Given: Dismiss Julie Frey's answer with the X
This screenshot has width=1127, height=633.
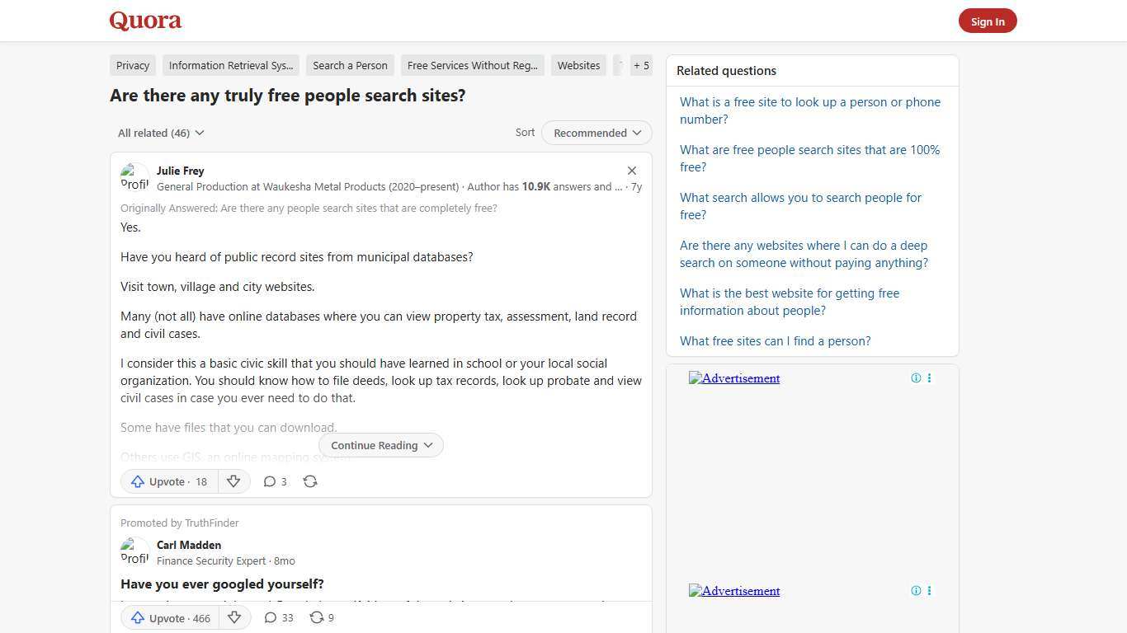Looking at the screenshot, I should coord(632,170).
